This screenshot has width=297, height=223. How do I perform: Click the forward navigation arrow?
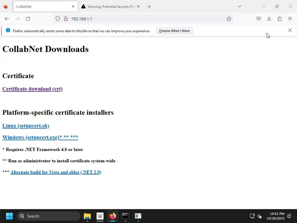(17, 19)
